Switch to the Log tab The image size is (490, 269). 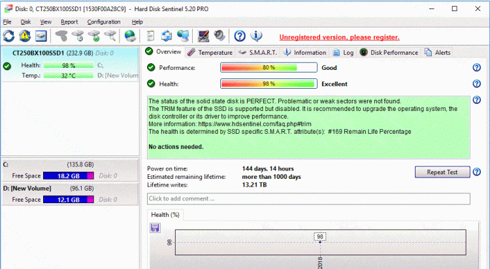click(x=343, y=52)
